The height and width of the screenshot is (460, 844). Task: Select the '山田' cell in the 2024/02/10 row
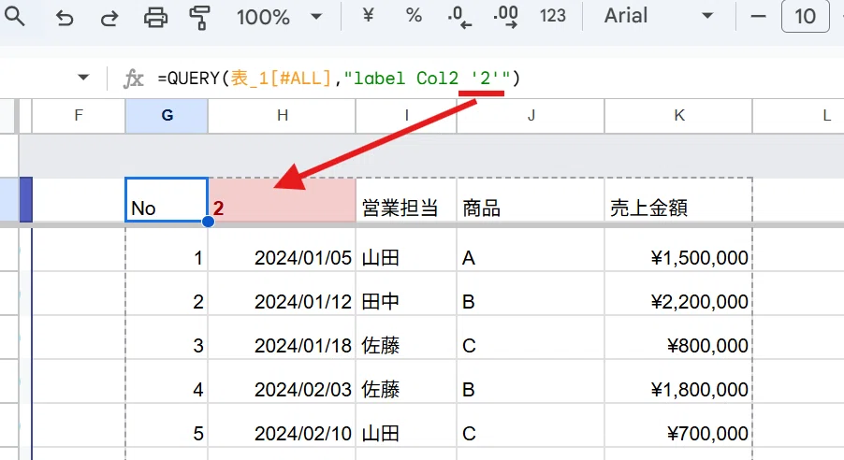pos(406,425)
